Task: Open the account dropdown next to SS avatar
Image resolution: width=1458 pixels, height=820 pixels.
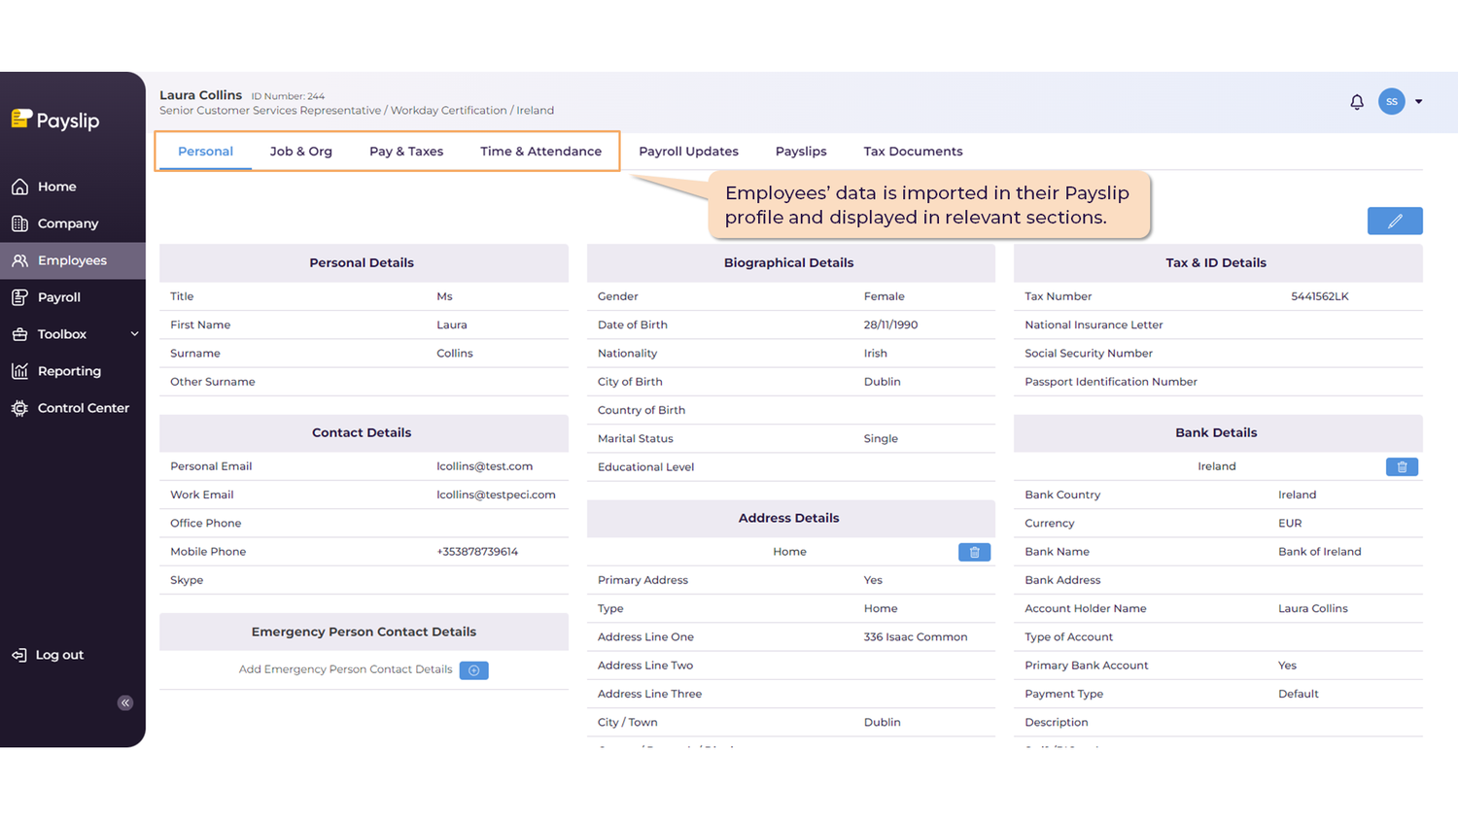Action: click(1418, 101)
